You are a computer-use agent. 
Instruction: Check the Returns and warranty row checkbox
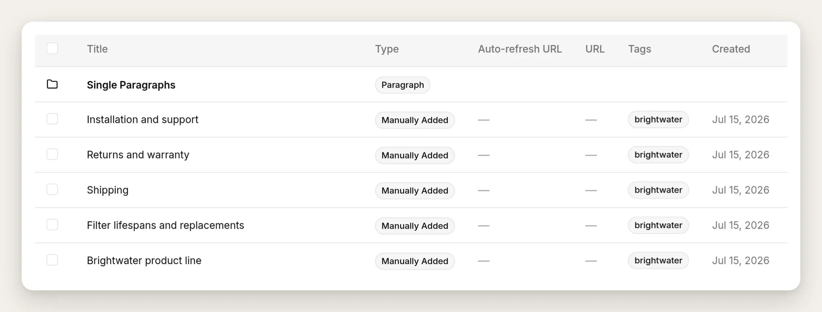pos(52,154)
